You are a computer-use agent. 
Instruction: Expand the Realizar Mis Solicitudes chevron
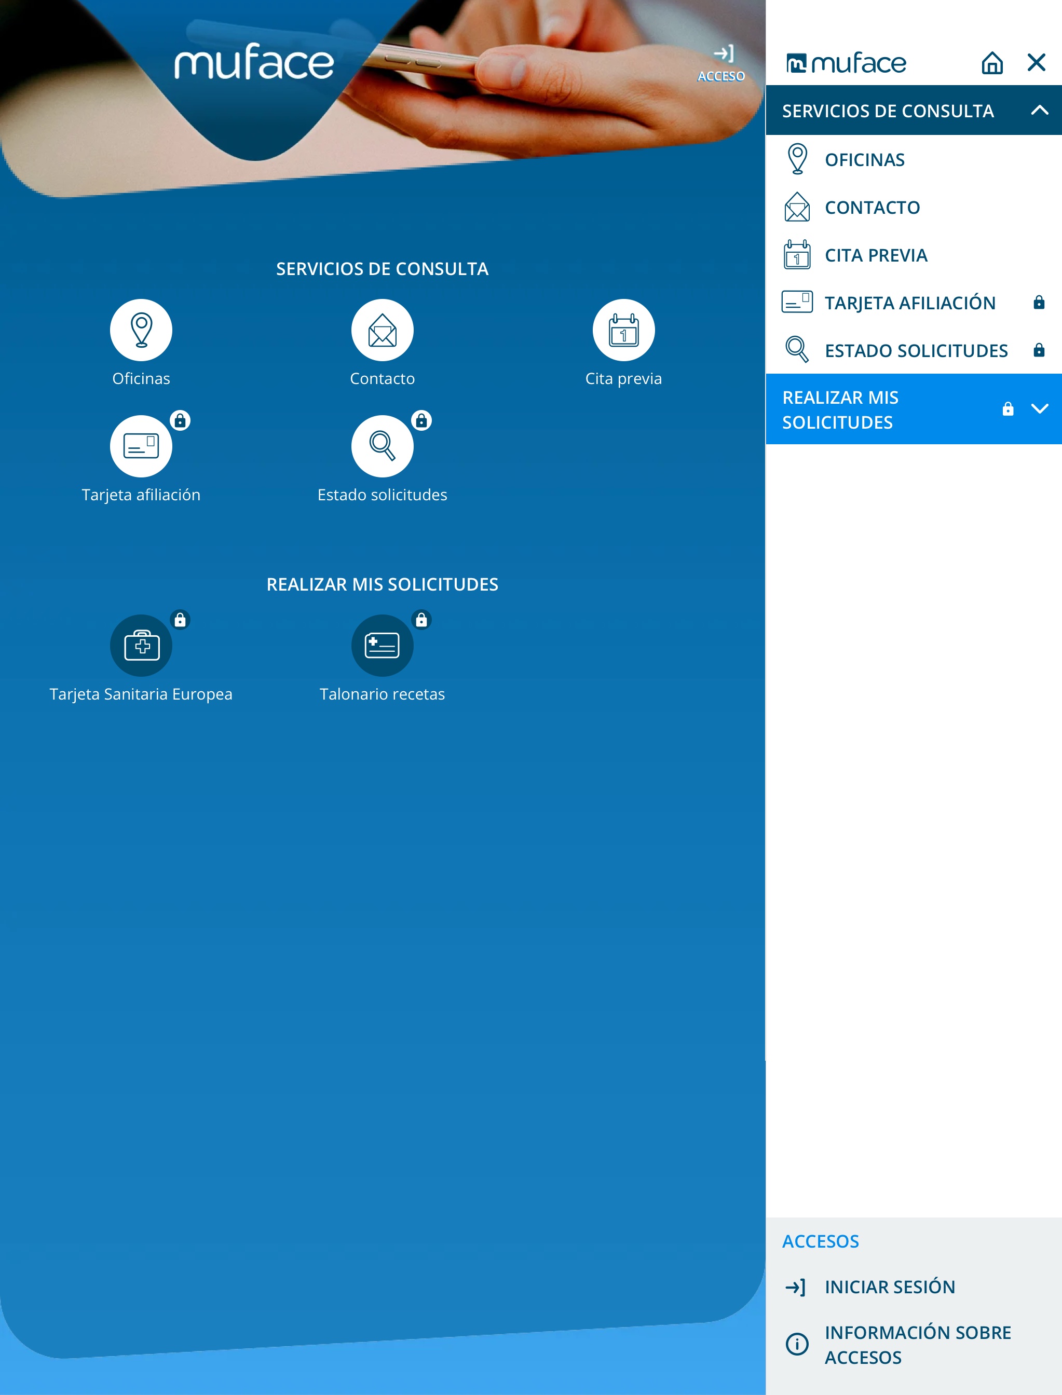pos(1039,409)
